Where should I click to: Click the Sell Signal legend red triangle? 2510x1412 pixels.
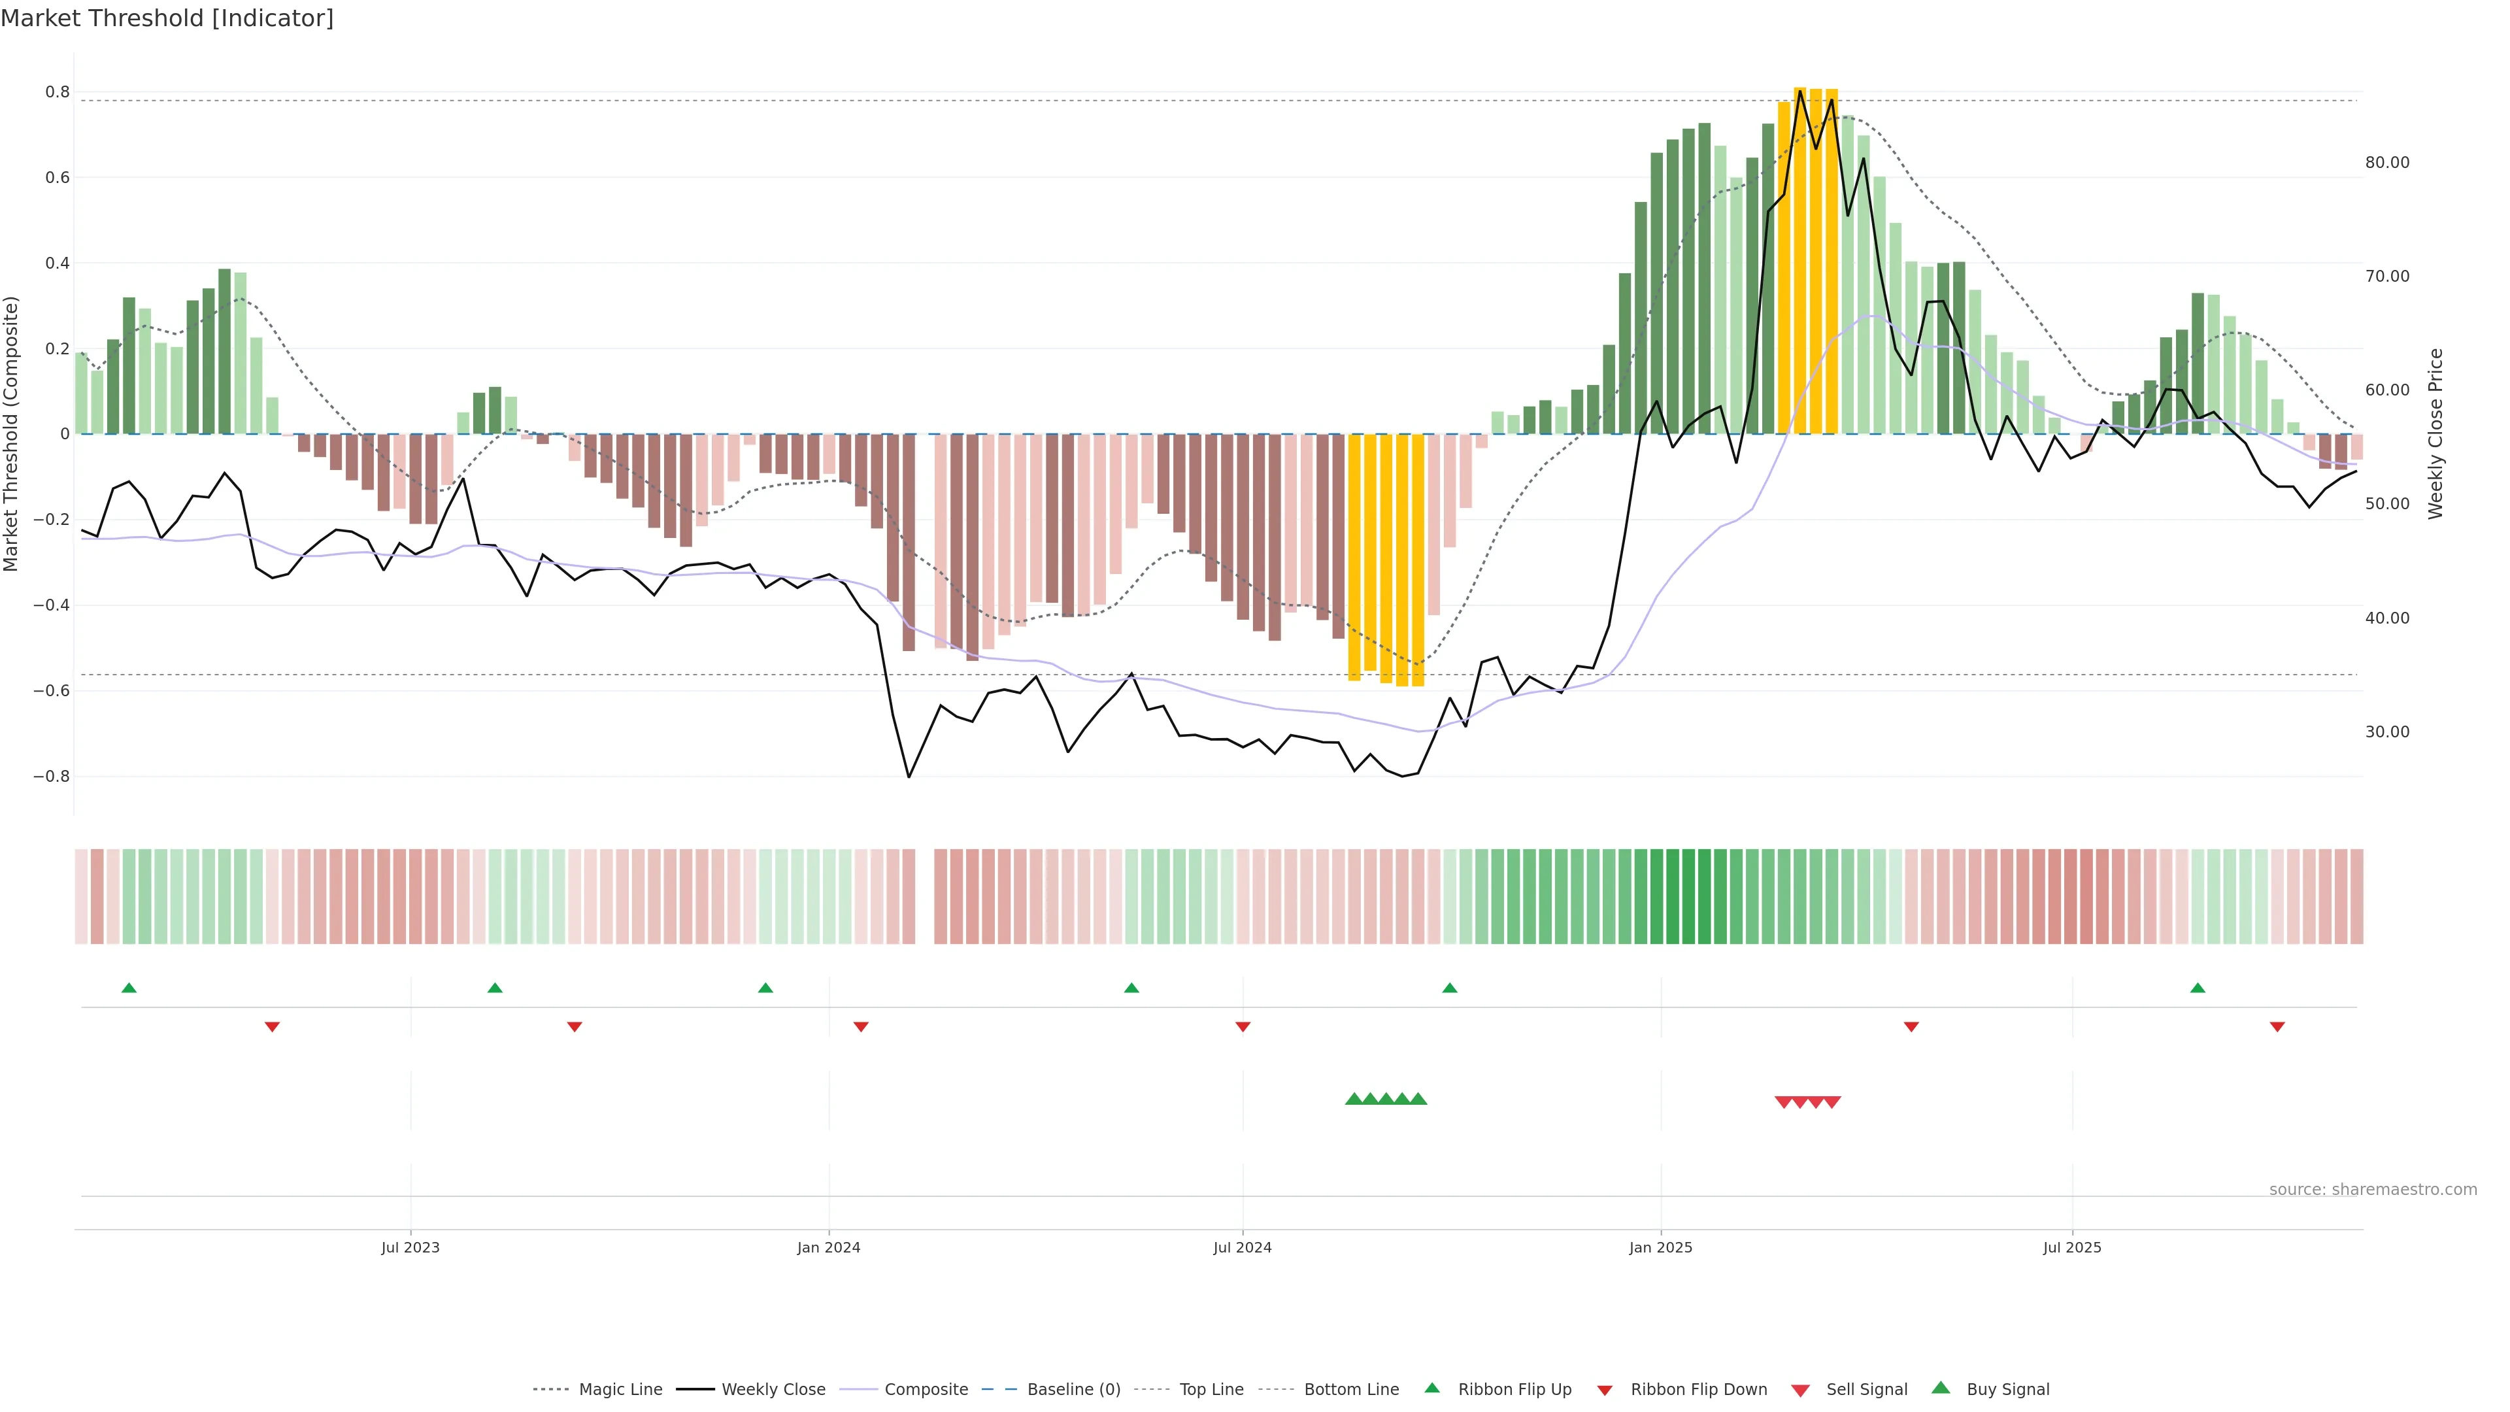pyautogui.click(x=1801, y=1390)
